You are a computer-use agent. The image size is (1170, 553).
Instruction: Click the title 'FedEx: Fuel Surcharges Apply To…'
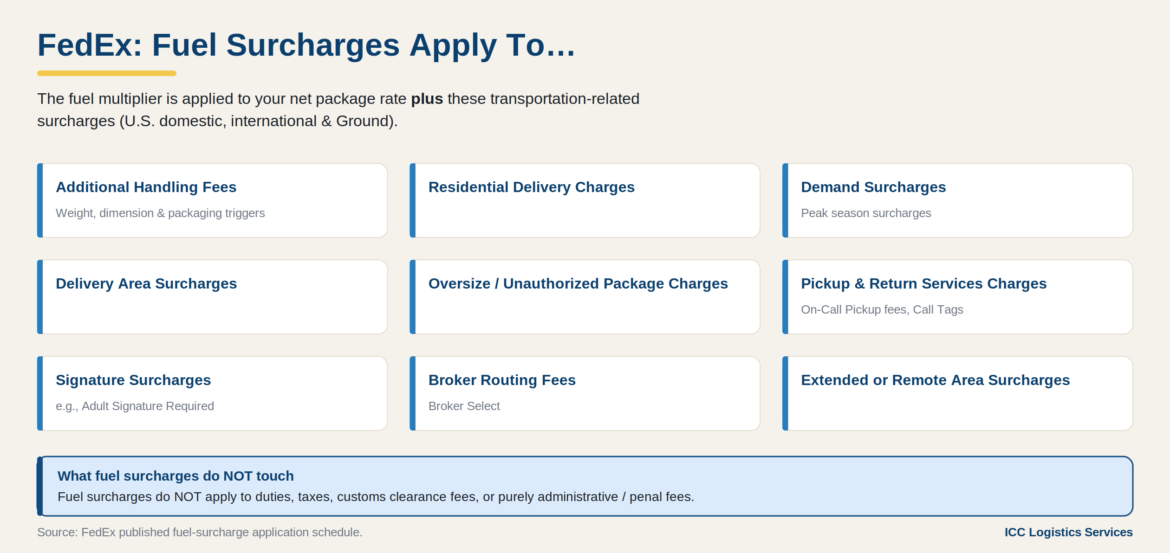tap(306, 45)
